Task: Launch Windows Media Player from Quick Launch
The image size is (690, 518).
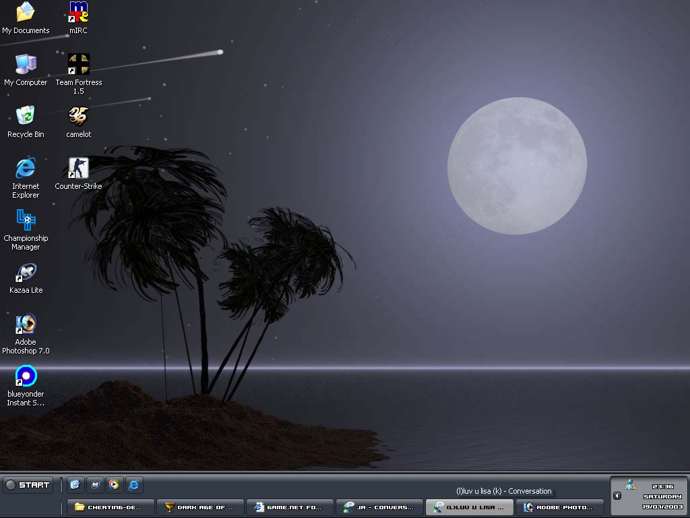Action: (115, 484)
